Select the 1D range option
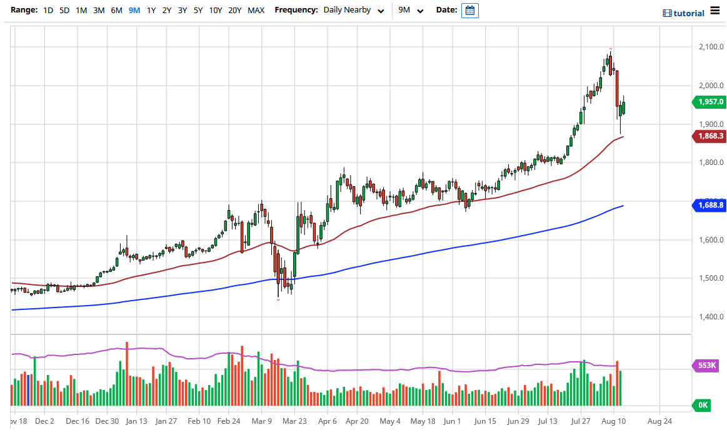This screenshot has height=435, width=727. pyautogui.click(x=48, y=11)
